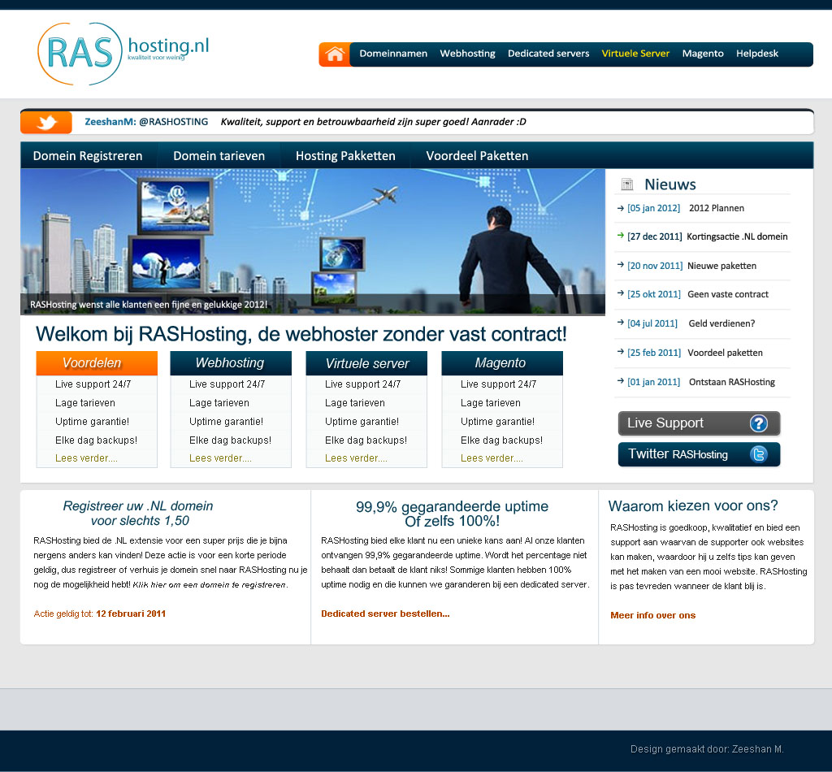Click the arrow icon beside 25 feb 2011

tap(620, 351)
